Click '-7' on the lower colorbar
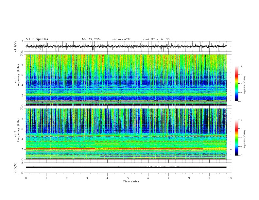Viewport: 259px width, 200px height. (x=241, y=156)
